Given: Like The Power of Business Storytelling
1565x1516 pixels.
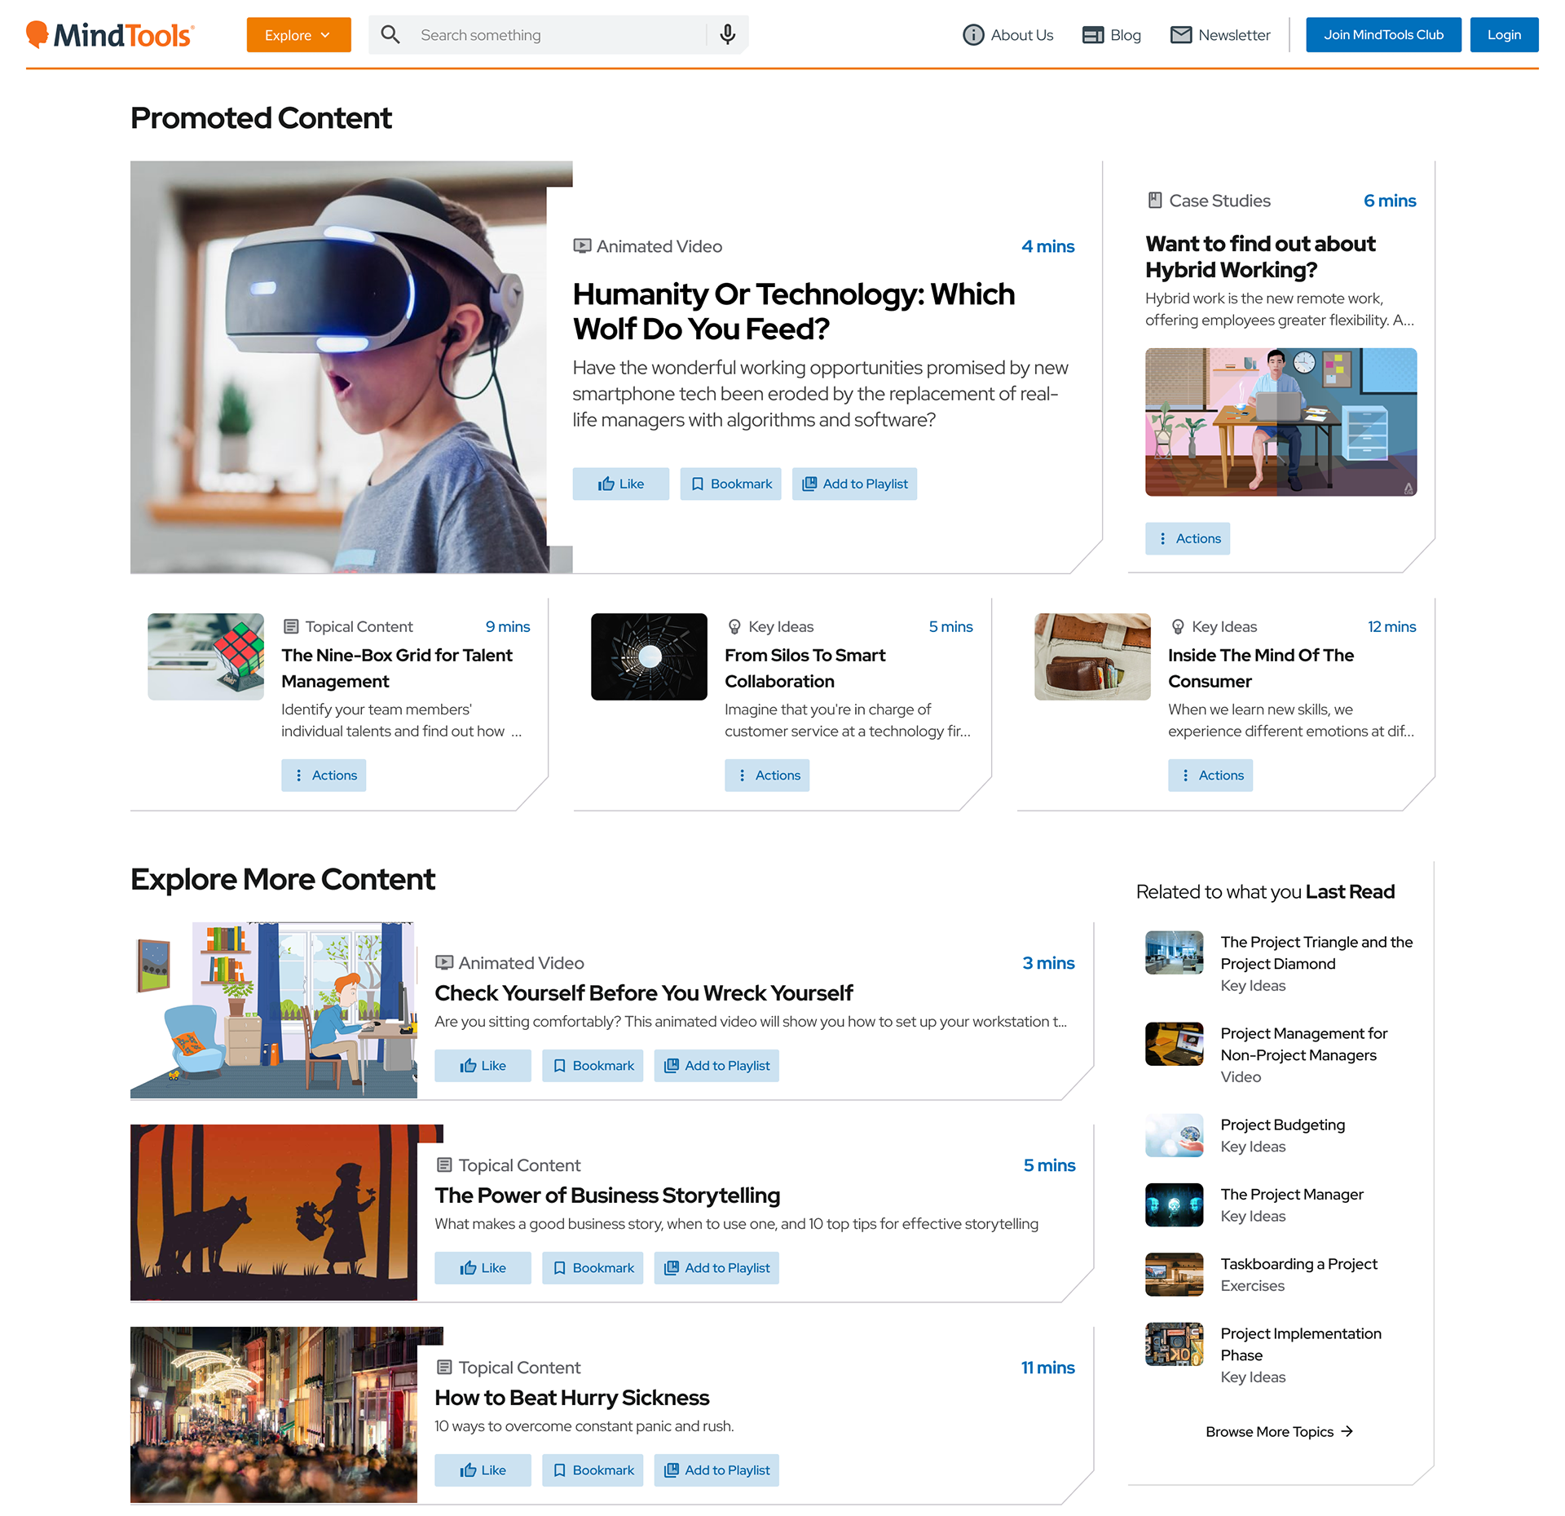Looking at the screenshot, I should click(x=483, y=1267).
